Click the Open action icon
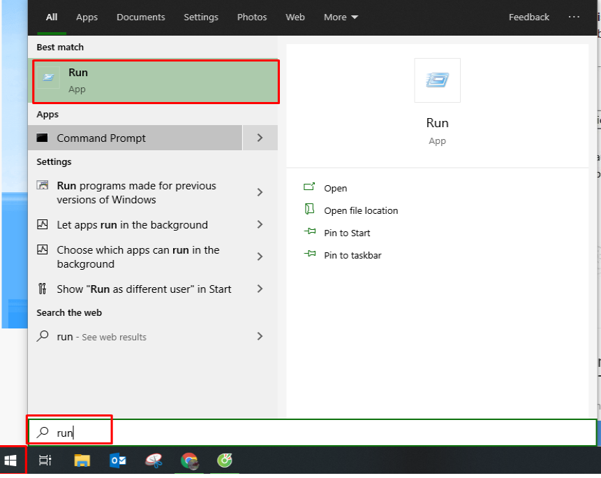 tap(309, 187)
